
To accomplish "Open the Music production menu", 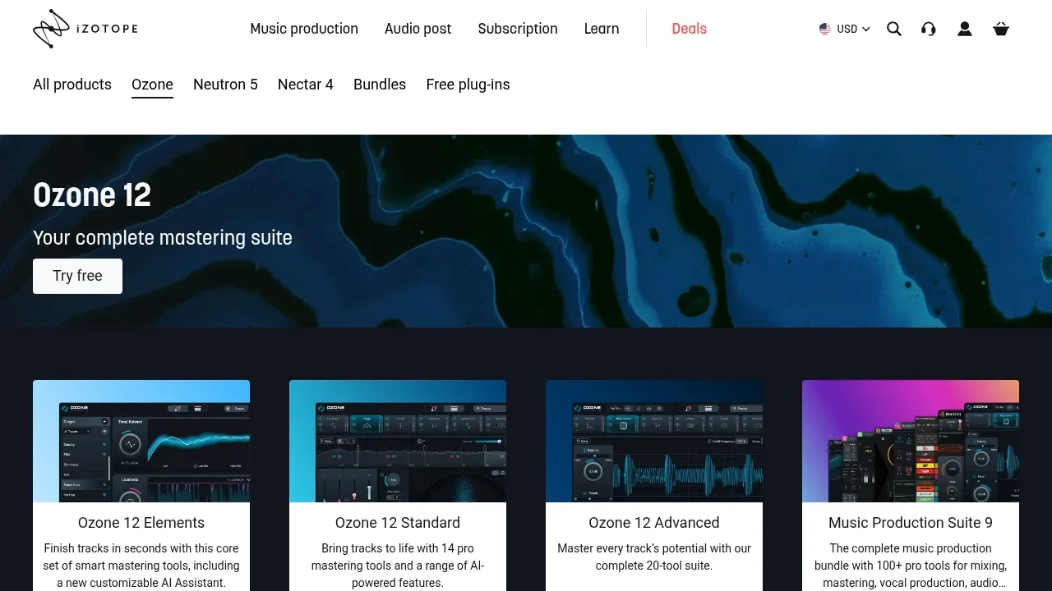I will [x=304, y=29].
